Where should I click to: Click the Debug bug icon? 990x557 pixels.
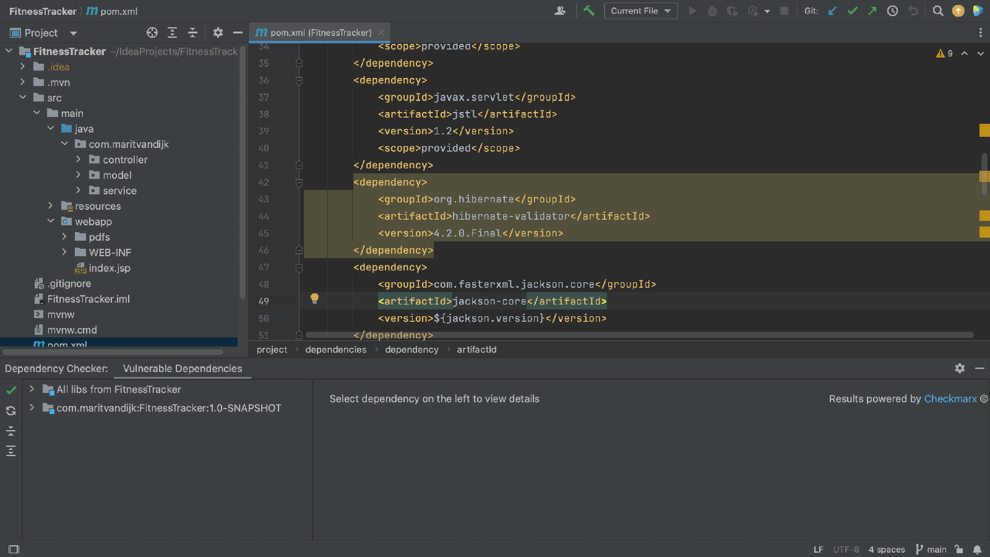[x=712, y=11]
